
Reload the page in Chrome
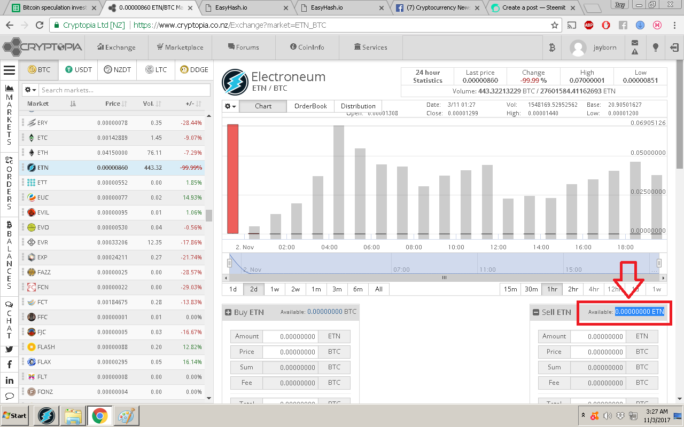(40, 25)
